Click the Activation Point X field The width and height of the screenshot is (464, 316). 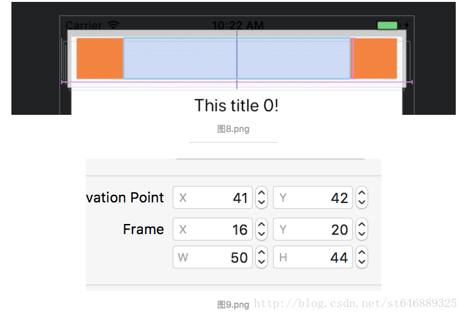coord(213,197)
